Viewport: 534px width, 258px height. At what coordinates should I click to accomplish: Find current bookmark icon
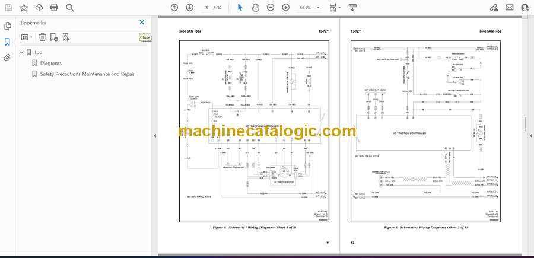pos(66,37)
